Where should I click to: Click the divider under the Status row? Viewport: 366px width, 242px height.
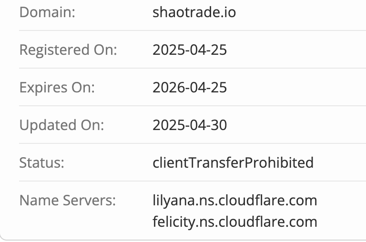[193, 181]
